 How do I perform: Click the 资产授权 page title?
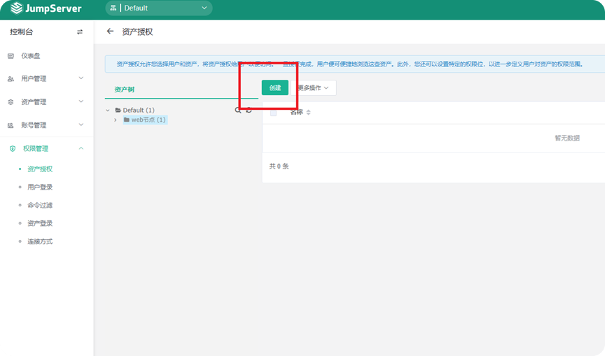pyautogui.click(x=137, y=31)
